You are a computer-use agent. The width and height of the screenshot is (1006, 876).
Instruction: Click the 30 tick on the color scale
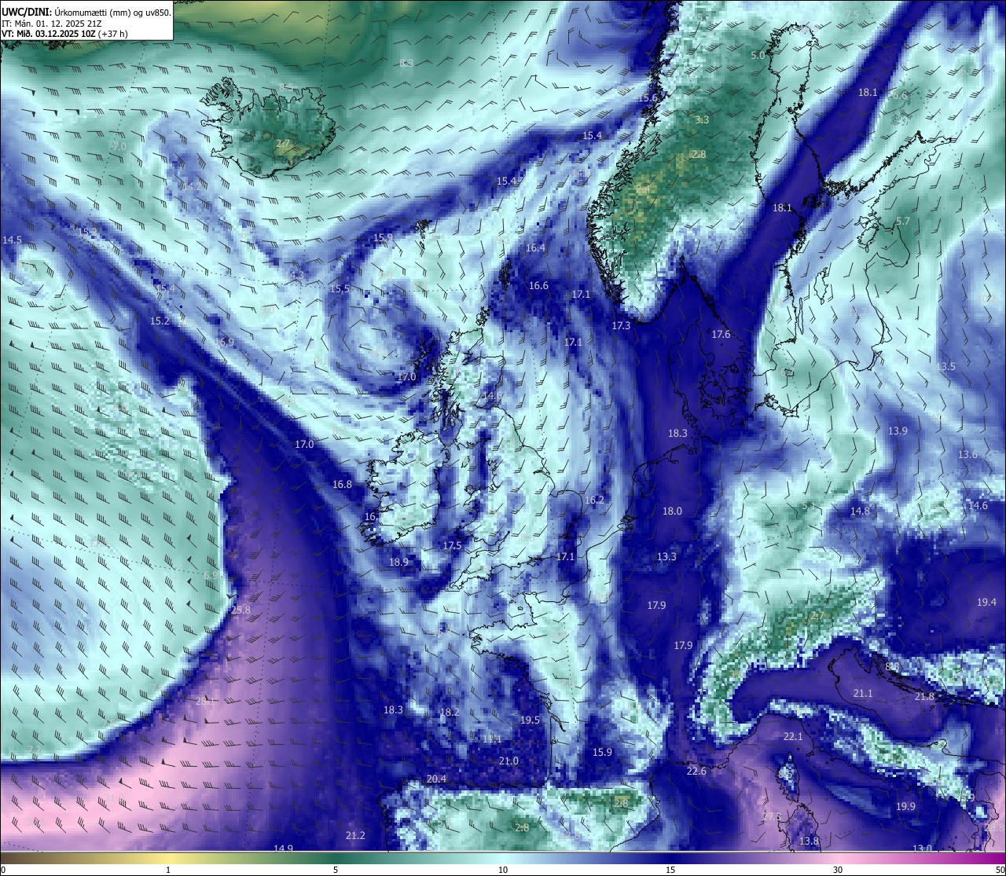(x=838, y=870)
